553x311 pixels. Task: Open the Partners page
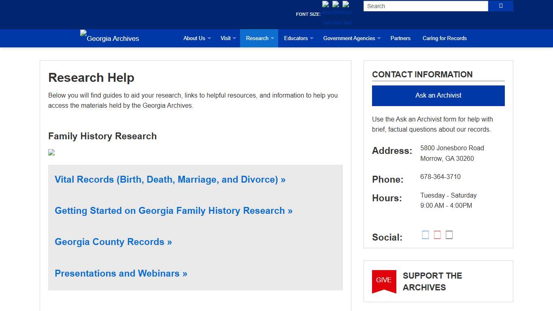pyautogui.click(x=400, y=38)
